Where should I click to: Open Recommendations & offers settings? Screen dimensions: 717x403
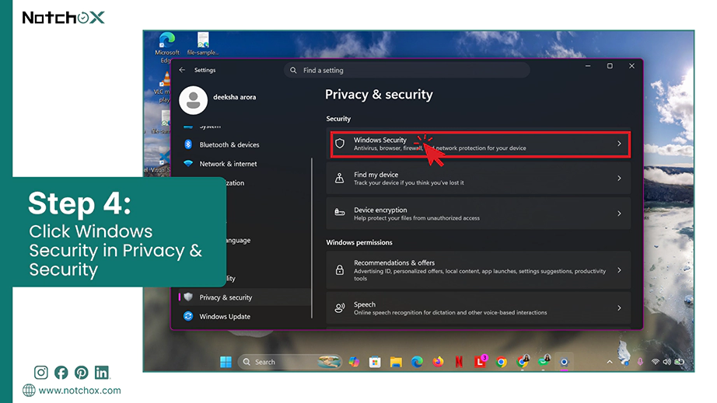pos(478,270)
